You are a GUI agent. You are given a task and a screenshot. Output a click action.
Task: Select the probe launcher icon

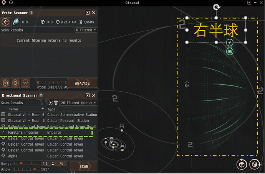tap(16, 22)
